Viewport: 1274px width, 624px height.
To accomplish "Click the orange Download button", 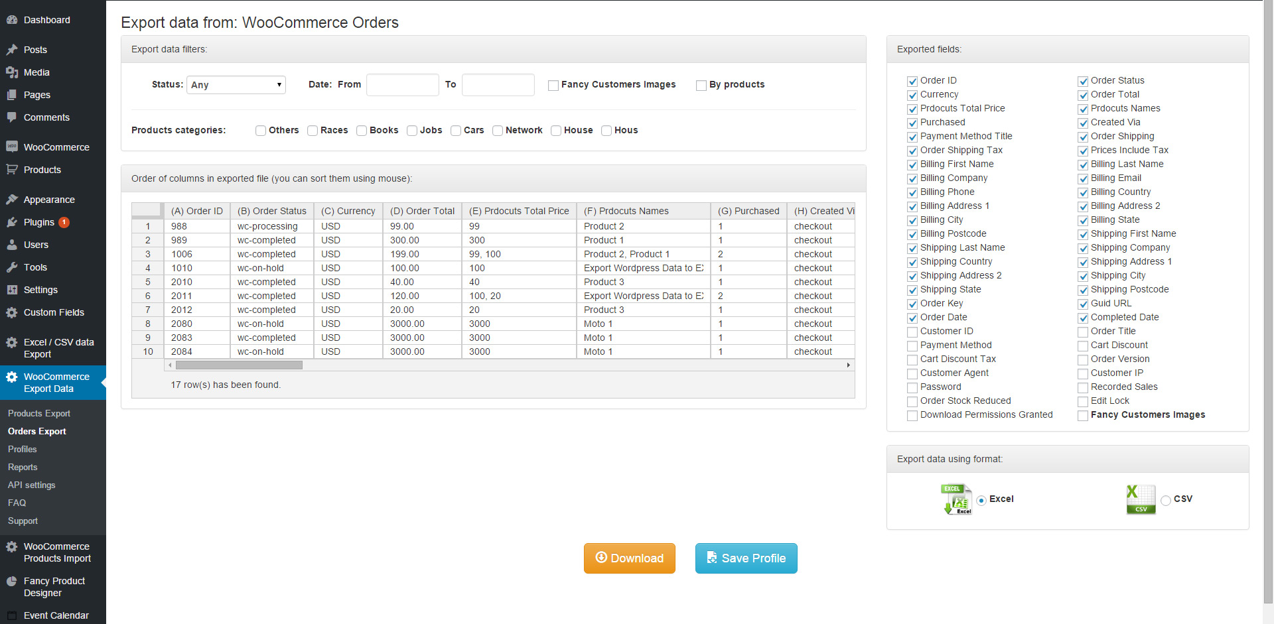I will [630, 558].
